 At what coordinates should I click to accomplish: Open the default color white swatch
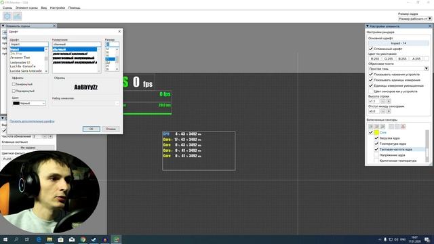427,59
